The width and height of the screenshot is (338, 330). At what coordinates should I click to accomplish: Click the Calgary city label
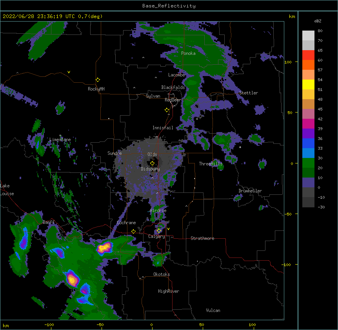click(x=156, y=236)
